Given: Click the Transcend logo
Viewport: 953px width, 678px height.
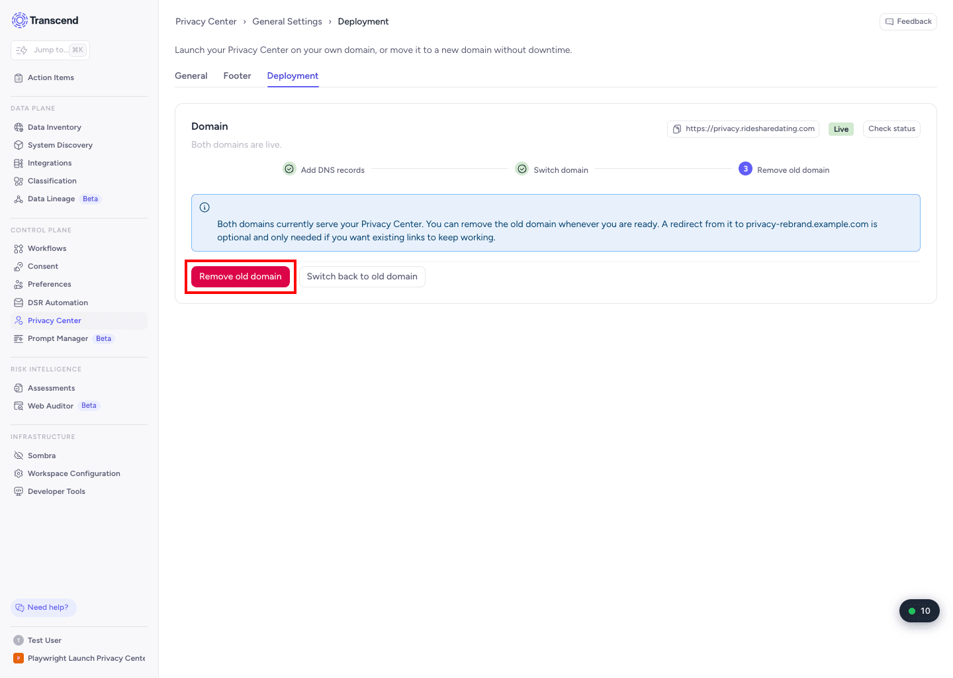Looking at the screenshot, I should [x=45, y=21].
